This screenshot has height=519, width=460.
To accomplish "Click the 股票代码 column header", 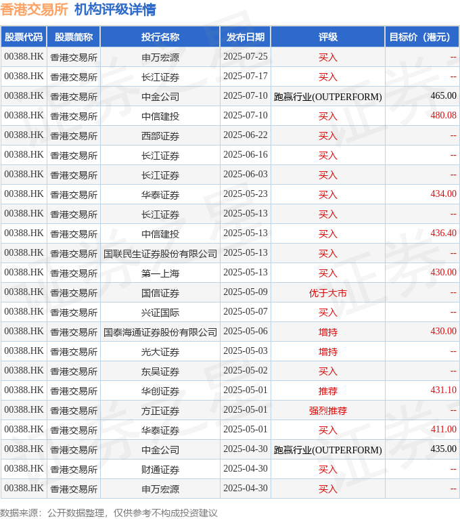I will [x=24, y=37].
